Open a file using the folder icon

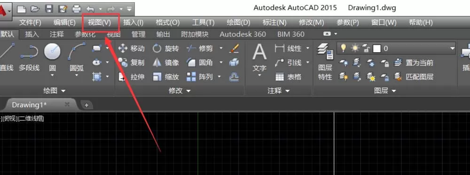35,9
